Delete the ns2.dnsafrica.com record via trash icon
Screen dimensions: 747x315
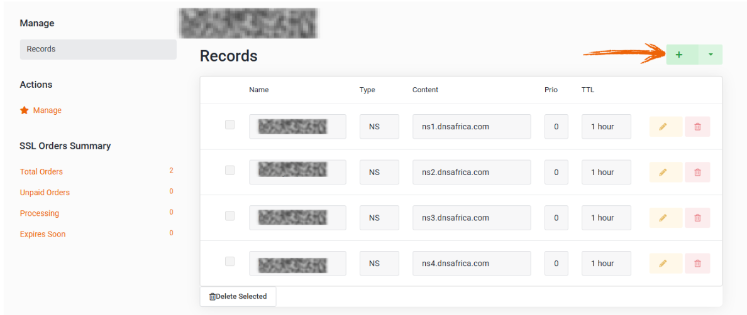[697, 172]
